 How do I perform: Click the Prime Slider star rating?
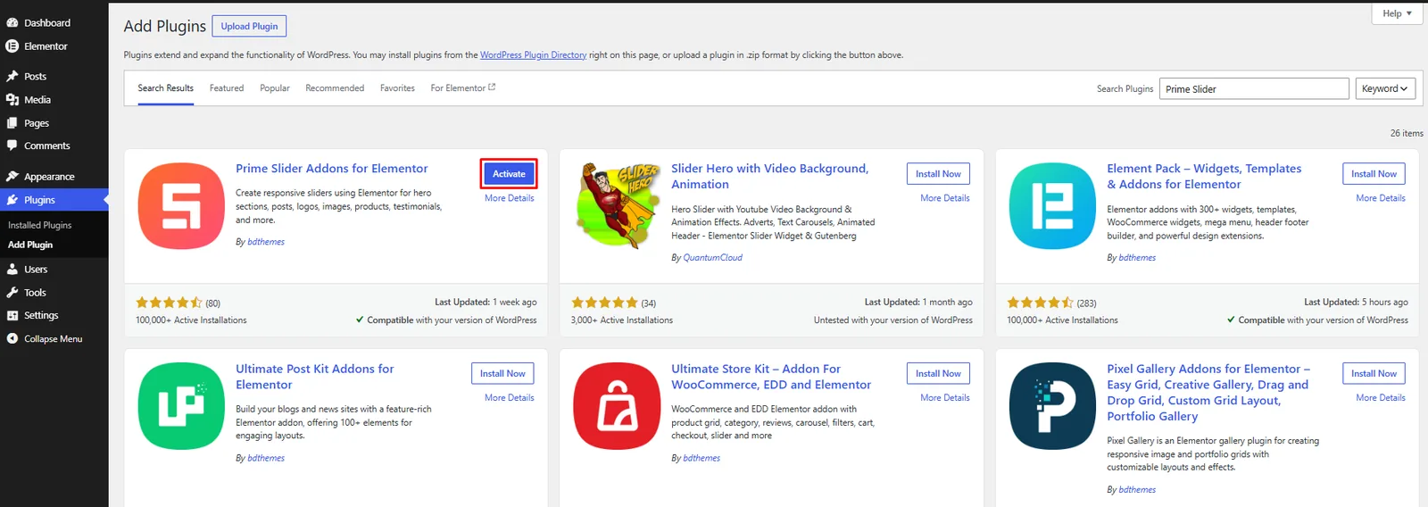coord(169,303)
